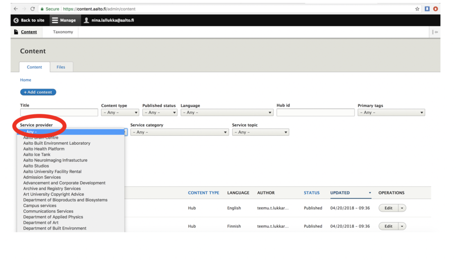Image resolution: width=460 pixels, height=262 pixels.
Task: Expand the Published status dropdown
Action: tap(159, 113)
